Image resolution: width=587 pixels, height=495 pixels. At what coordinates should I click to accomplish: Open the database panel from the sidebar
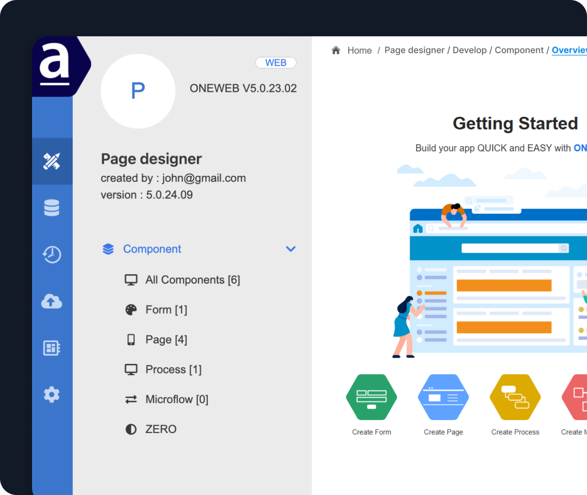pos(52,207)
